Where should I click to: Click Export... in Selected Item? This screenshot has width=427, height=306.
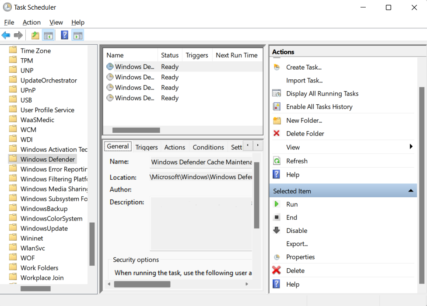point(297,244)
